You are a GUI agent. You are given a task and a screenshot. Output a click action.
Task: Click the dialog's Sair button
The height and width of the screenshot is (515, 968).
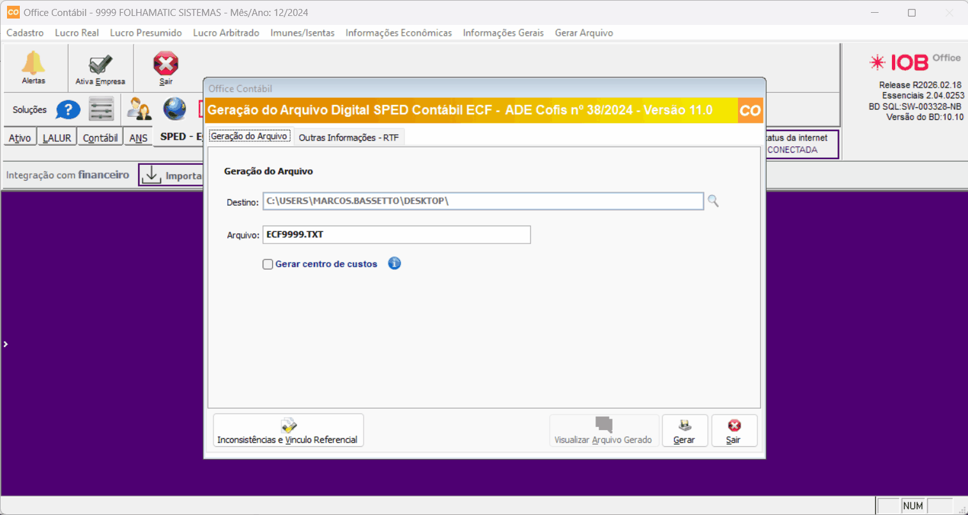coord(734,431)
